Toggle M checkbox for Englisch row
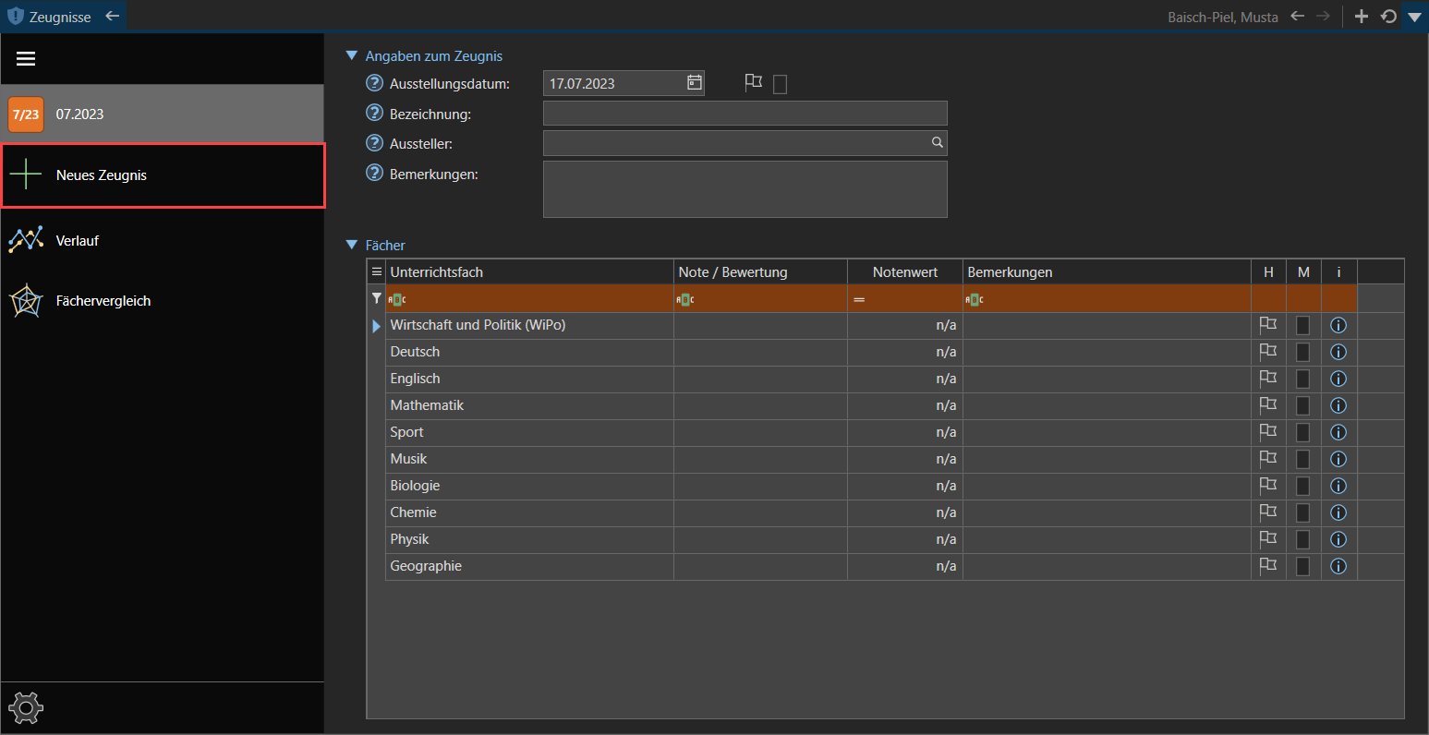 pyautogui.click(x=1303, y=379)
